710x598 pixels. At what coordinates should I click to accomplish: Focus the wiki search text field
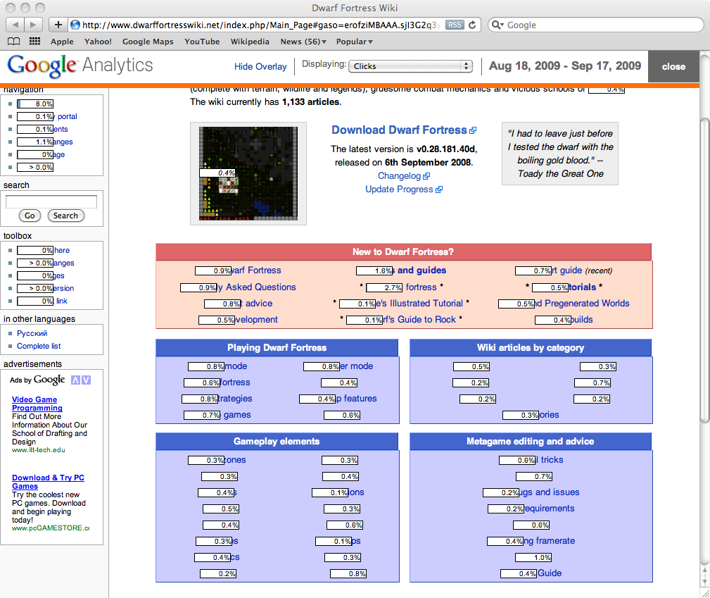pyautogui.click(x=51, y=201)
